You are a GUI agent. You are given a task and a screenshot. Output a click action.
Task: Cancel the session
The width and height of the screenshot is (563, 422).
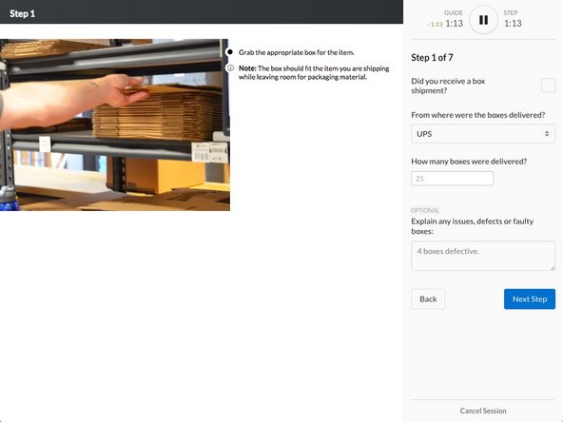(483, 411)
